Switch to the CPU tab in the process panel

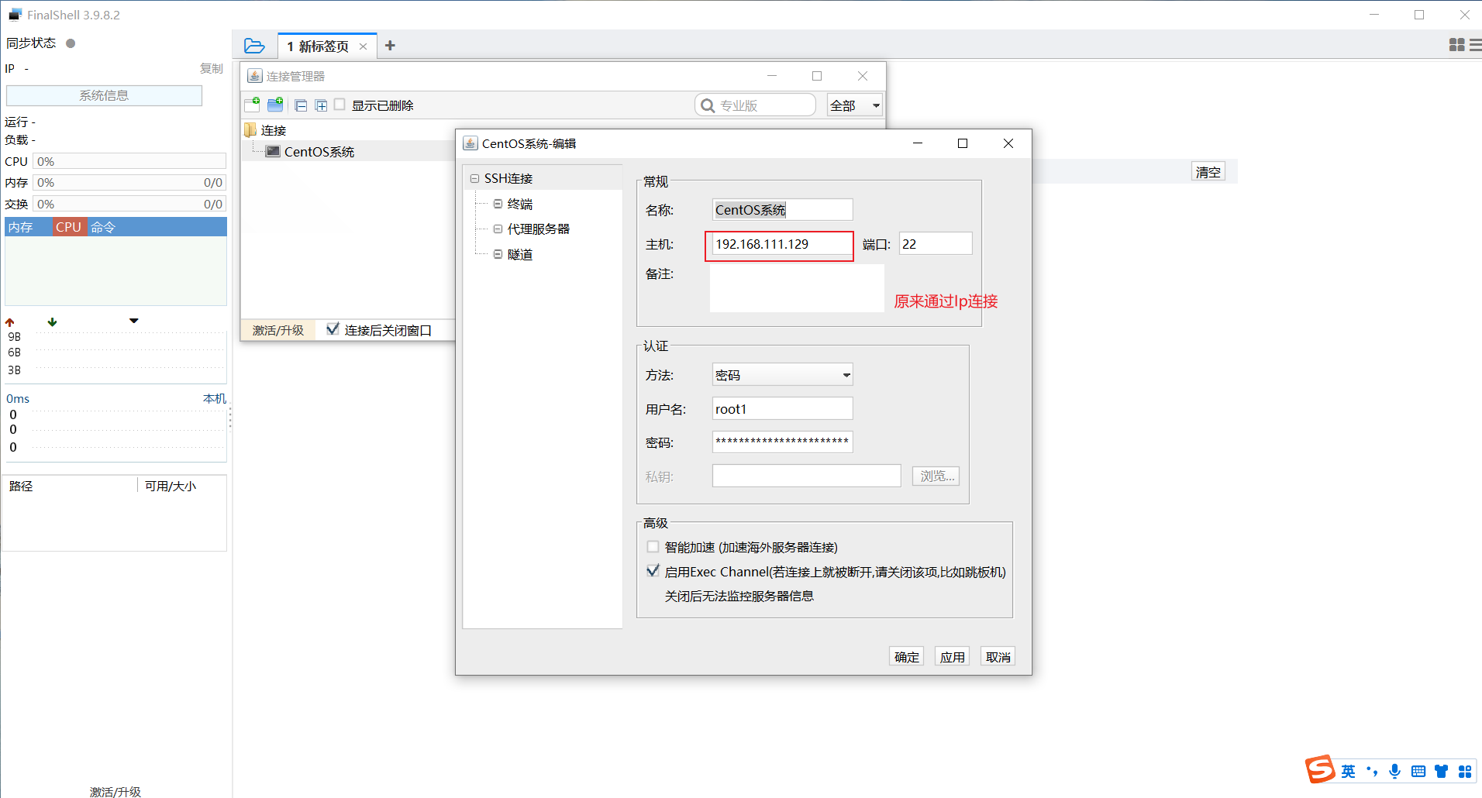[69, 227]
